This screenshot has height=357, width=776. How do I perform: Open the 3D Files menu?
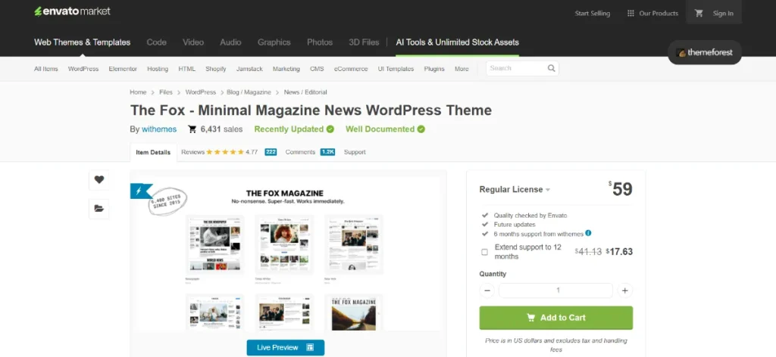pyautogui.click(x=364, y=42)
